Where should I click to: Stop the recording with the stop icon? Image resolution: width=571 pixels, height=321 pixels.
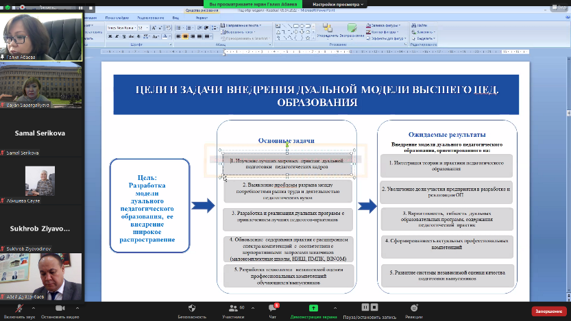[x=375, y=307]
